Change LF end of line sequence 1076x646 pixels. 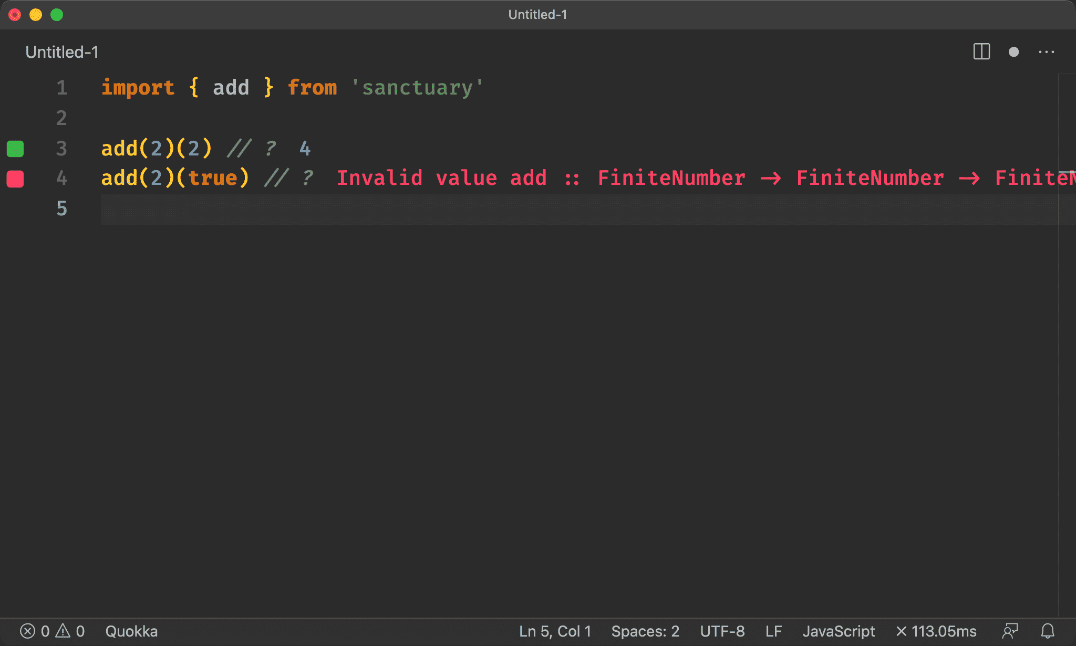[x=773, y=631]
